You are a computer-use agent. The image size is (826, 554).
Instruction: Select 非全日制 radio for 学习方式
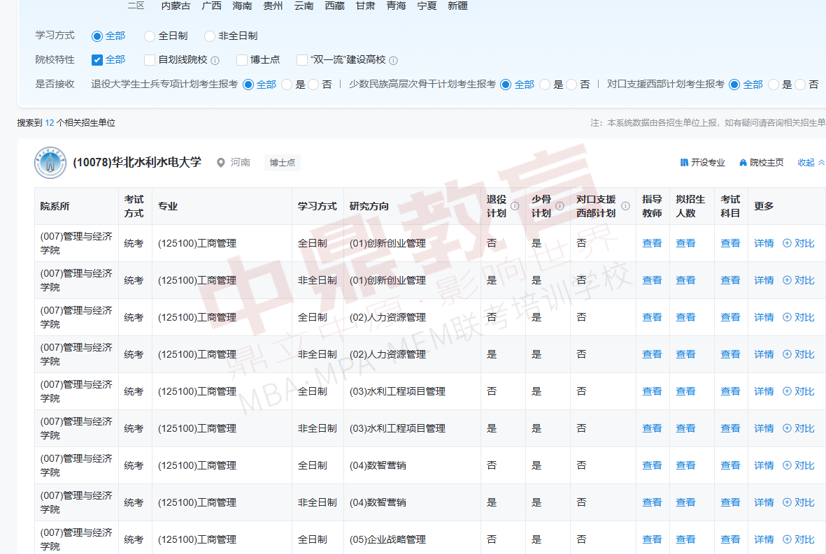[210, 36]
